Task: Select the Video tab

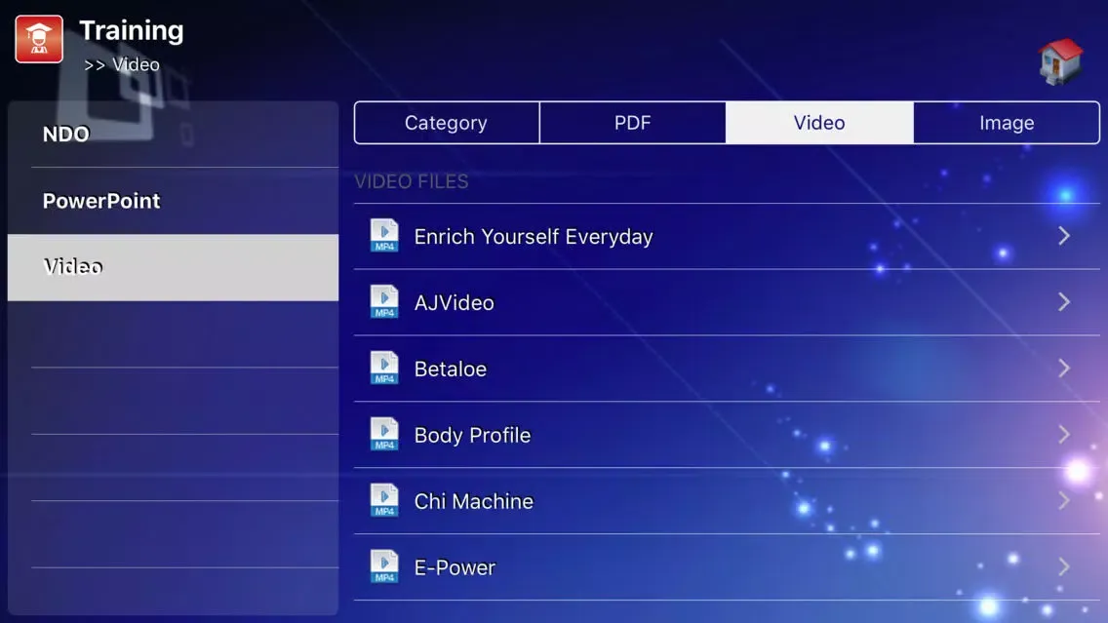Action: [x=819, y=123]
